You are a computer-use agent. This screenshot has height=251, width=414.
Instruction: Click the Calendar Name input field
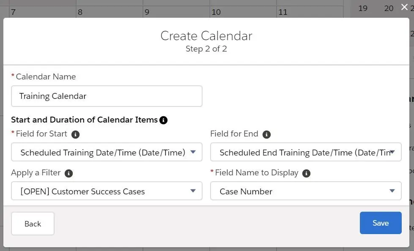pyautogui.click(x=107, y=96)
